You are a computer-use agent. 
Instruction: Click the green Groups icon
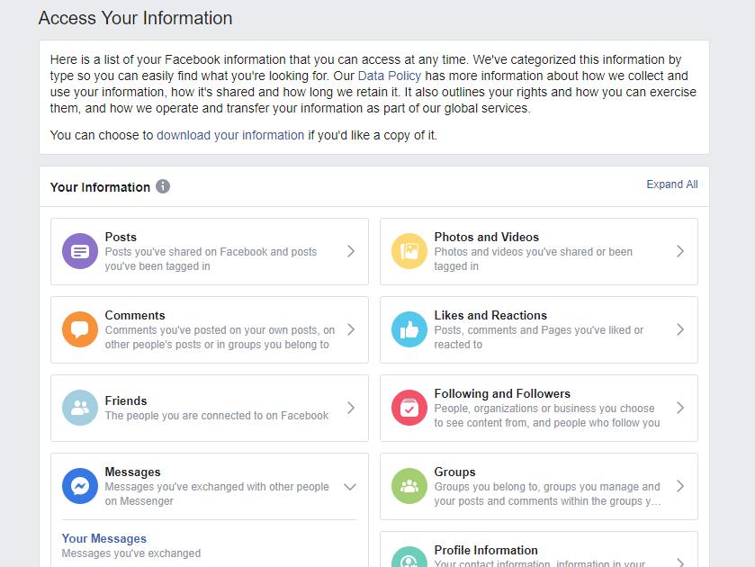[x=409, y=486]
